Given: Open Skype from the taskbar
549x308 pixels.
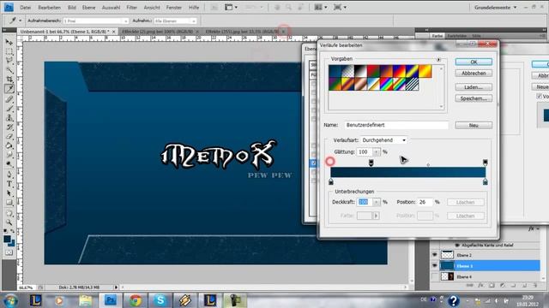Looking at the screenshot, I should click(x=160, y=300).
